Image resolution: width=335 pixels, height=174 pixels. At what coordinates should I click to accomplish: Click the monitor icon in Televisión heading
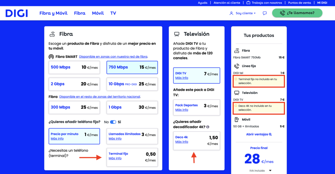(x=177, y=34)
